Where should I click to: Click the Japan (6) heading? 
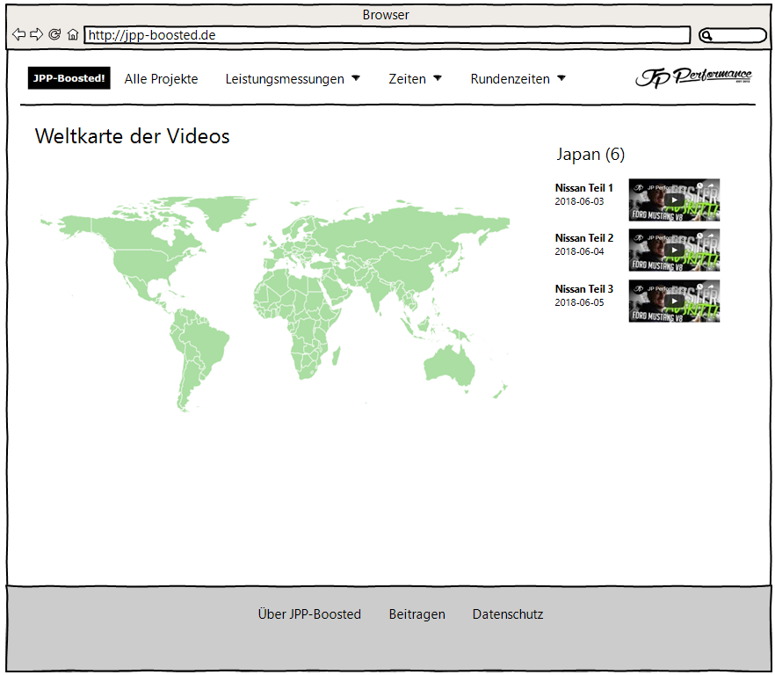(x=590, y=154)
